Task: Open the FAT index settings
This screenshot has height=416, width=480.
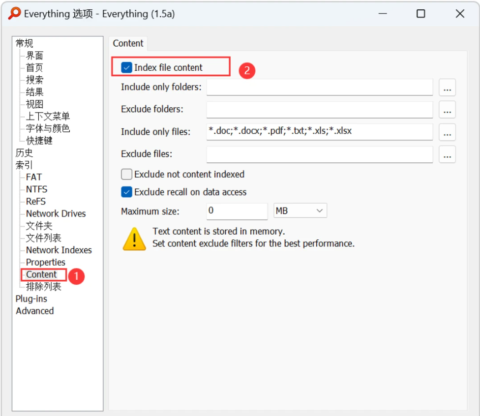Action: tap(33, 177)
